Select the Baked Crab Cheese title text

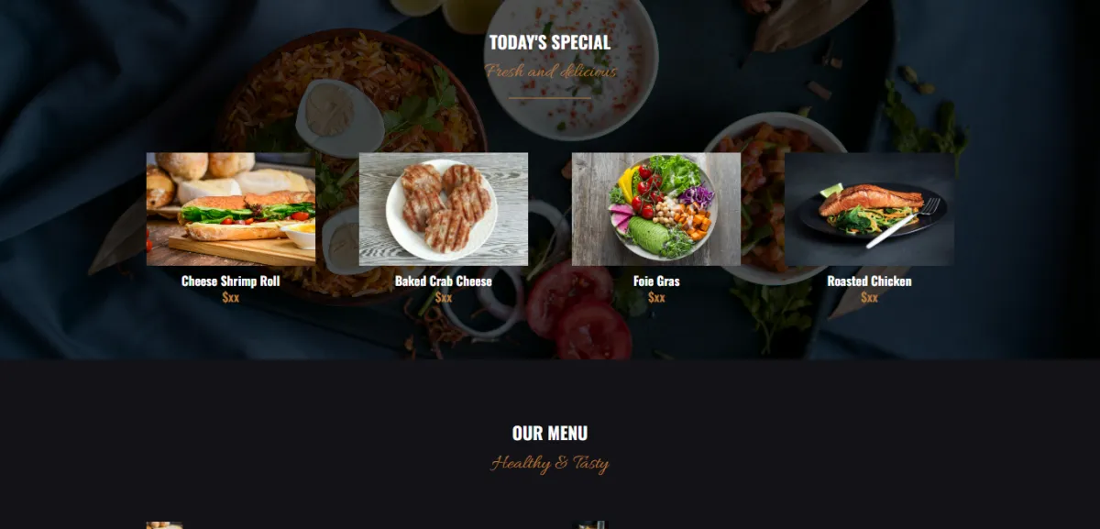(x=444, y=281)
